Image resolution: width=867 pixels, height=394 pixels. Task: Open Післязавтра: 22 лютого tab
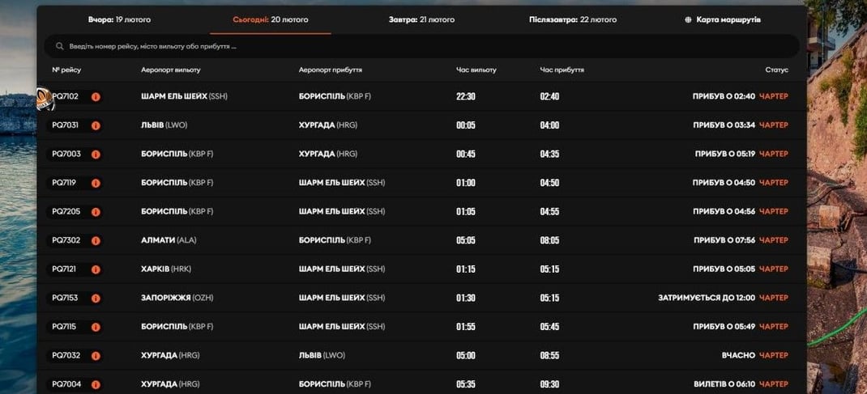[573, 19]
